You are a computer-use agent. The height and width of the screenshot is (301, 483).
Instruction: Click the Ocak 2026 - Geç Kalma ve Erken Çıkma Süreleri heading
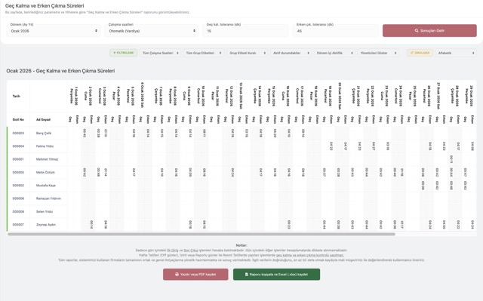pos(60,71)
